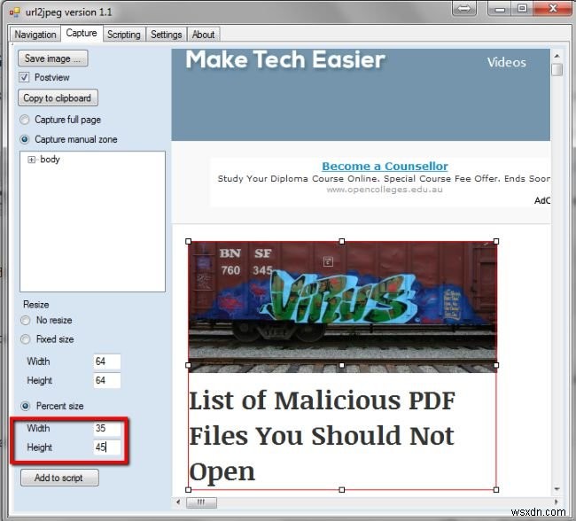576x521 pixels.
Task: Click the horizontal scrollbar thumb
Action: pos(201,502)
